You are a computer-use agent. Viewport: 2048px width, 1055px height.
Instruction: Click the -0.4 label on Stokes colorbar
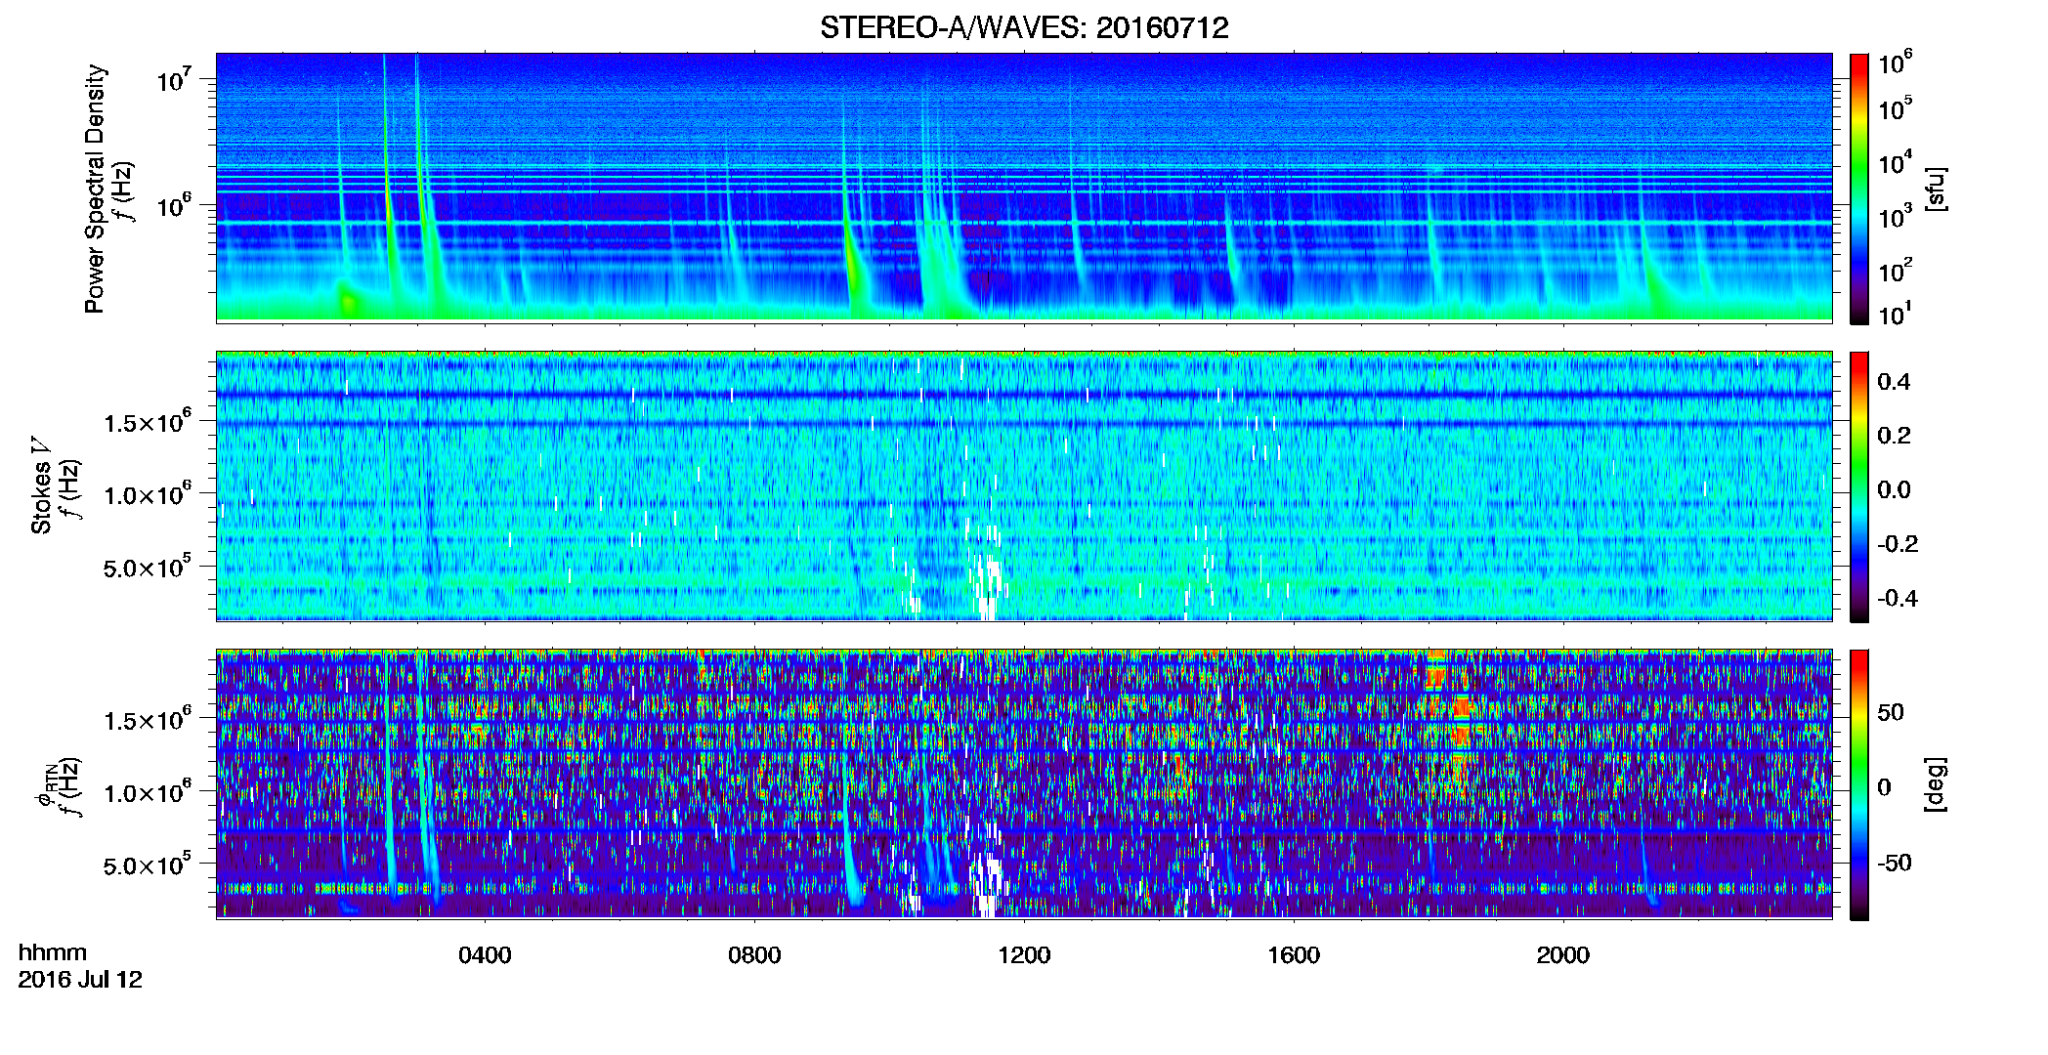pyautogui.click(x=1898, y=598)
